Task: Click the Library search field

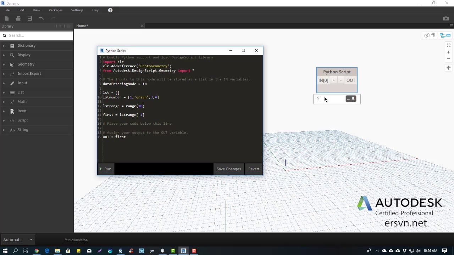Action: point(40,35)
